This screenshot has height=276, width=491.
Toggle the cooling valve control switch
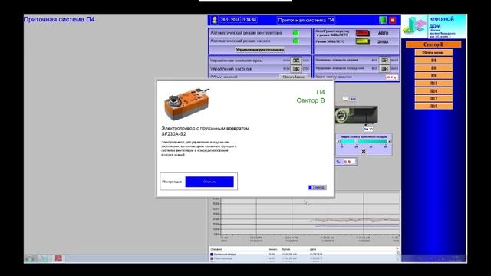(384, 68)
